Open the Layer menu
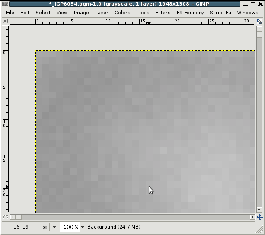Screen dimensions: 265x235 [102, 13]
